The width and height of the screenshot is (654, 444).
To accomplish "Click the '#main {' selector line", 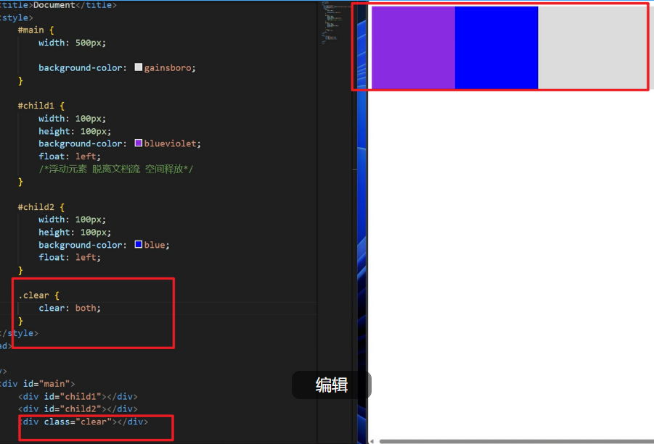I will coord(36,30).
